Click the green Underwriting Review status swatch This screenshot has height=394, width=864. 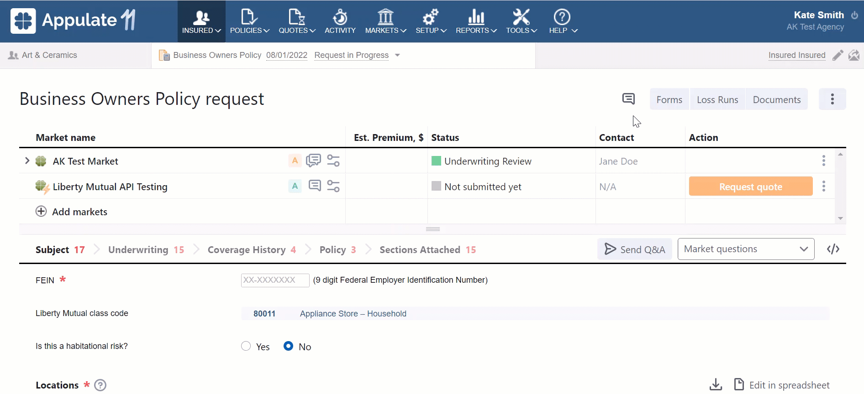[436, 161]
